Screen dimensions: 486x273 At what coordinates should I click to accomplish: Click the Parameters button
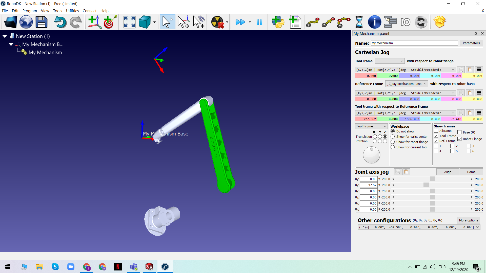471,43
